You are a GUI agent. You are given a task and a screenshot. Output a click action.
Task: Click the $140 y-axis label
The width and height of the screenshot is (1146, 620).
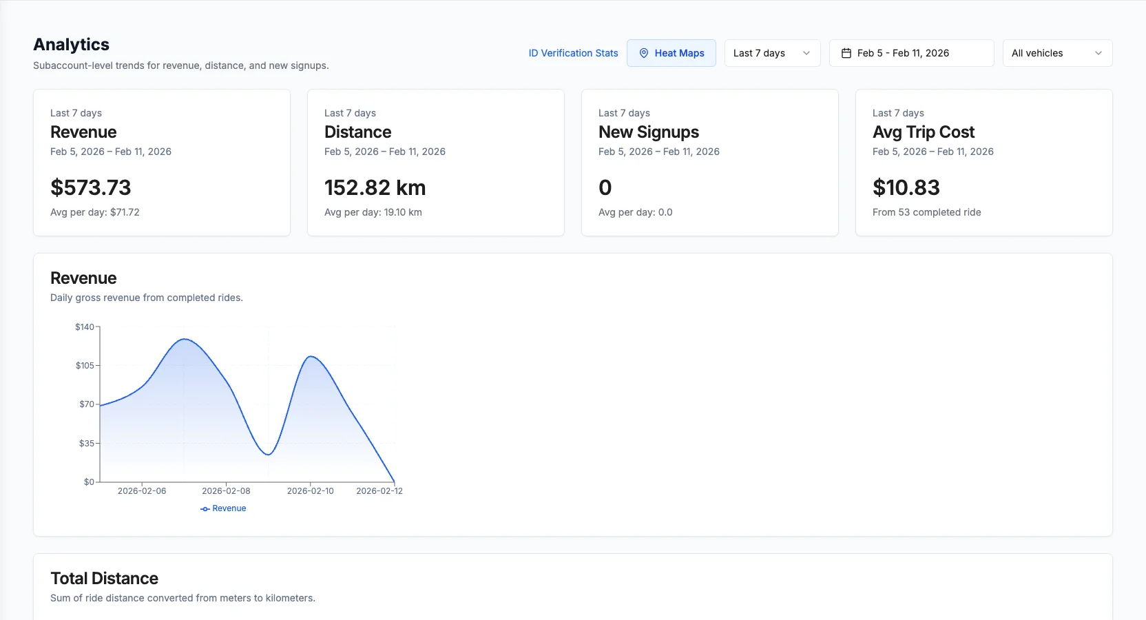(x=85, y=327)
